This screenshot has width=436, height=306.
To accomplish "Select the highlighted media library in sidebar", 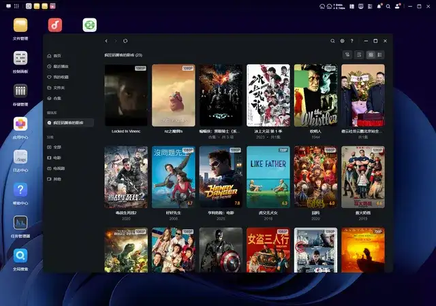I will tap(69, 122).
